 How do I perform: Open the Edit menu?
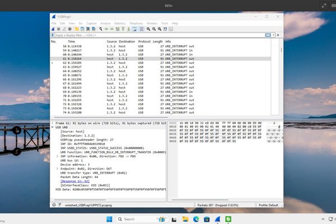point(62,23)
